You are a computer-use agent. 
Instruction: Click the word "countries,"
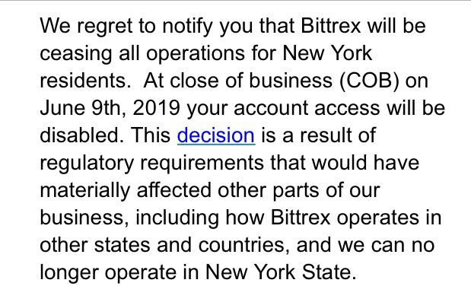pos(243,245)
